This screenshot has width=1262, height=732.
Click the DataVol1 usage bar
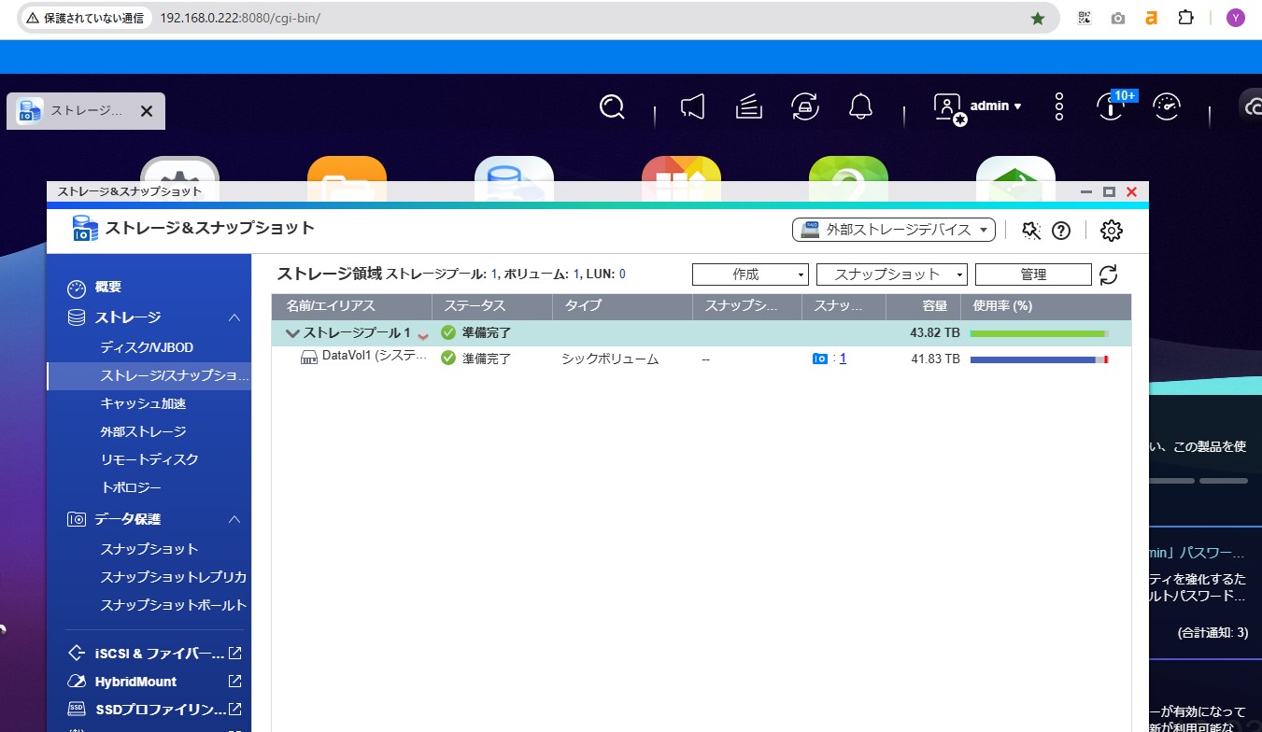coord(1038,359)
